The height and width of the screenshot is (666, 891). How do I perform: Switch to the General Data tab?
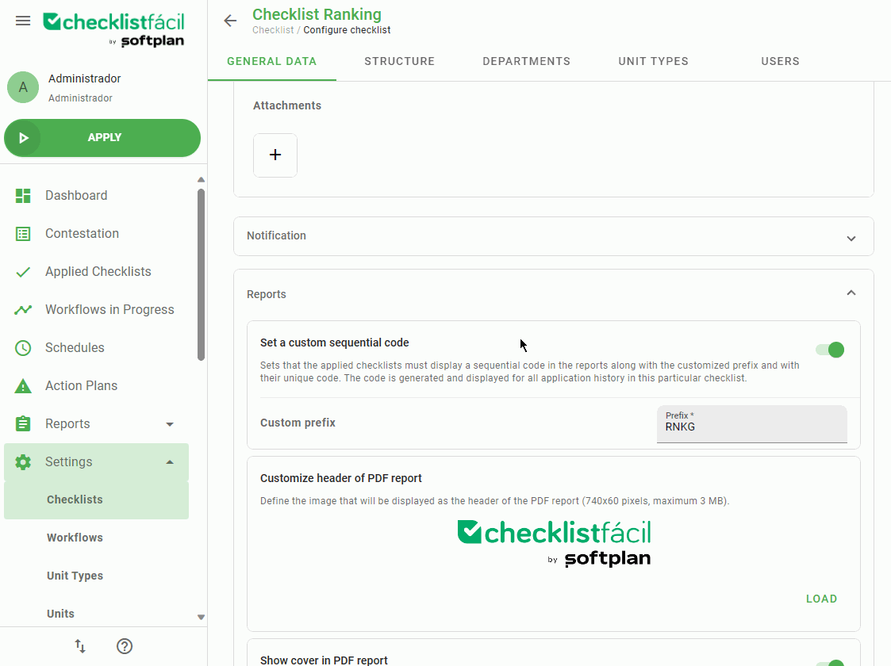point(271,61)
